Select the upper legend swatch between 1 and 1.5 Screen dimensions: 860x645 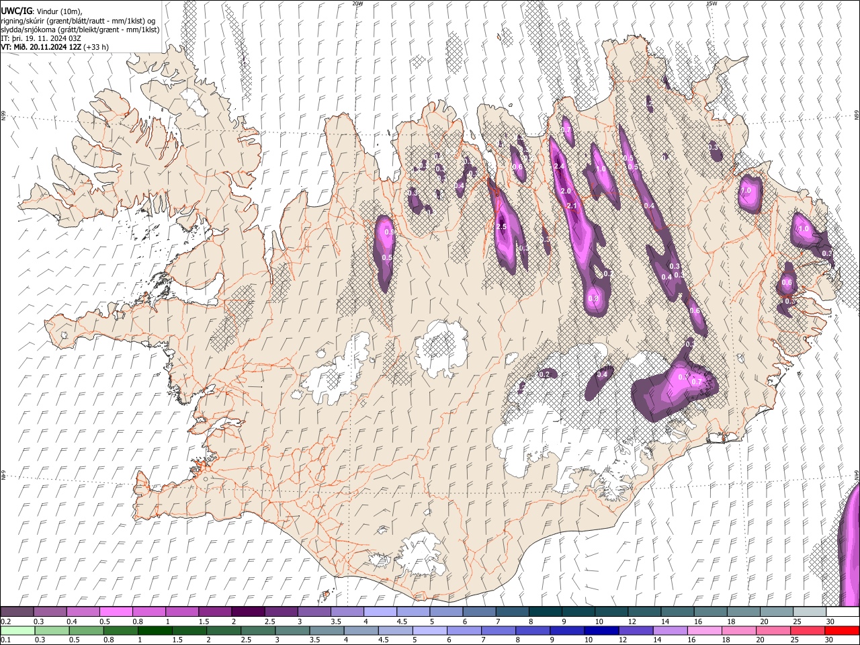[181, 611]
